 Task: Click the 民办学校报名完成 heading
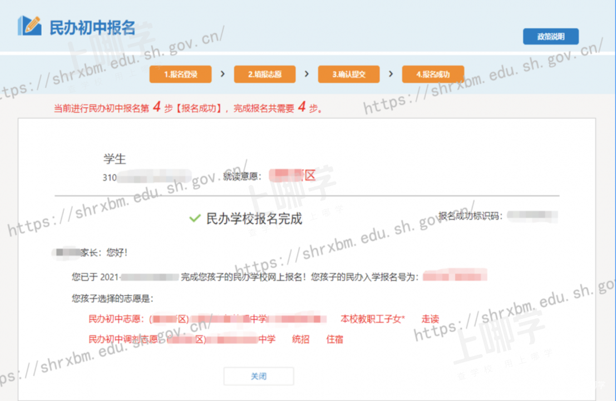click(254, 219)
